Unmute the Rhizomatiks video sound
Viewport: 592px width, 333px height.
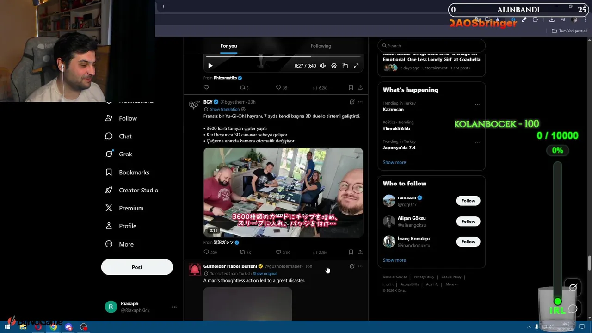(x=323, y=66)
